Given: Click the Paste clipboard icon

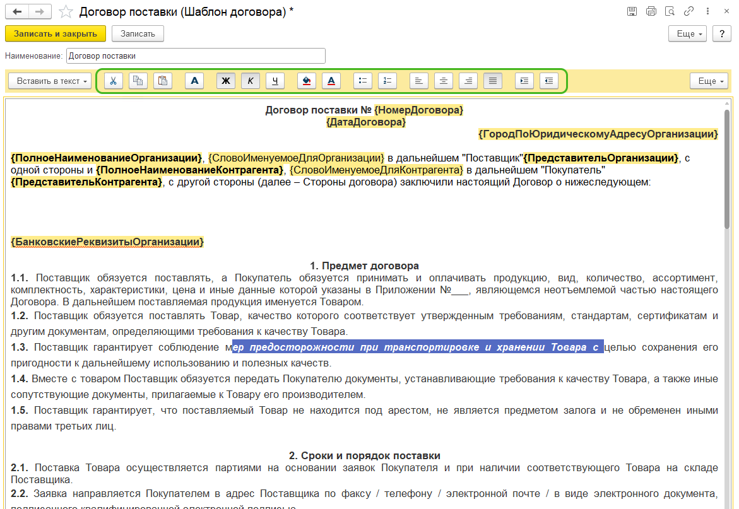Looking at the screenshot, I should (x=163, y=81).
